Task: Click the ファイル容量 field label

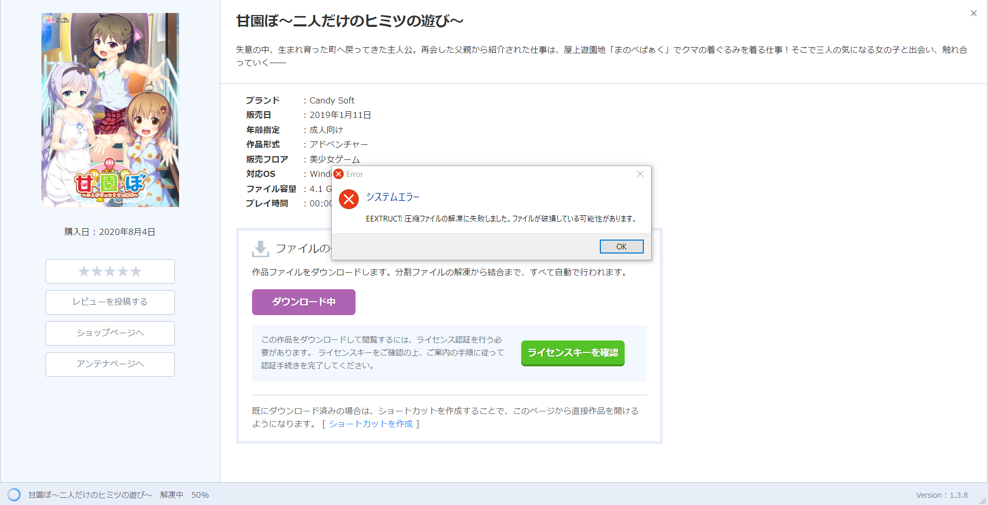Action: [271, 189]
